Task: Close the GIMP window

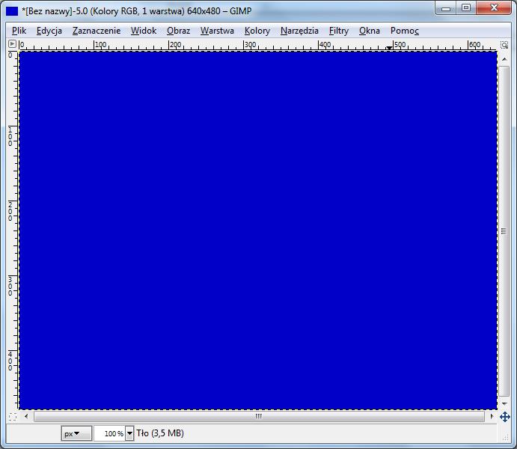Action: click(494, 8)
